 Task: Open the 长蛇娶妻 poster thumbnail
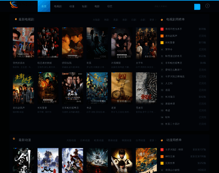tap(48, 88)
